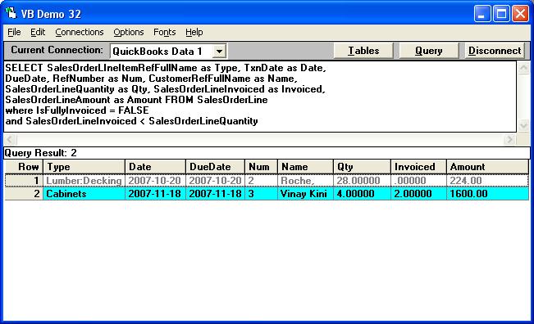Expand the Current Connection dropdown arrow

click(x=219, y=52)
